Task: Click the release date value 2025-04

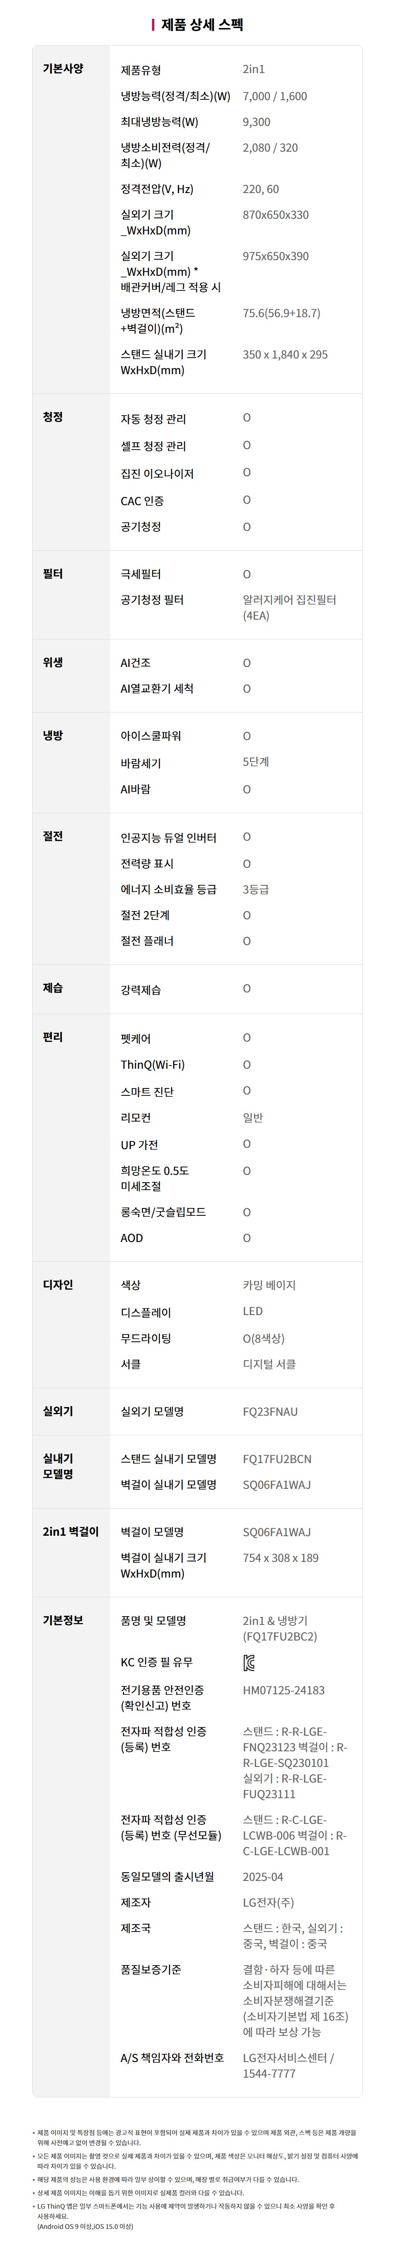Action: [263, 1876]
